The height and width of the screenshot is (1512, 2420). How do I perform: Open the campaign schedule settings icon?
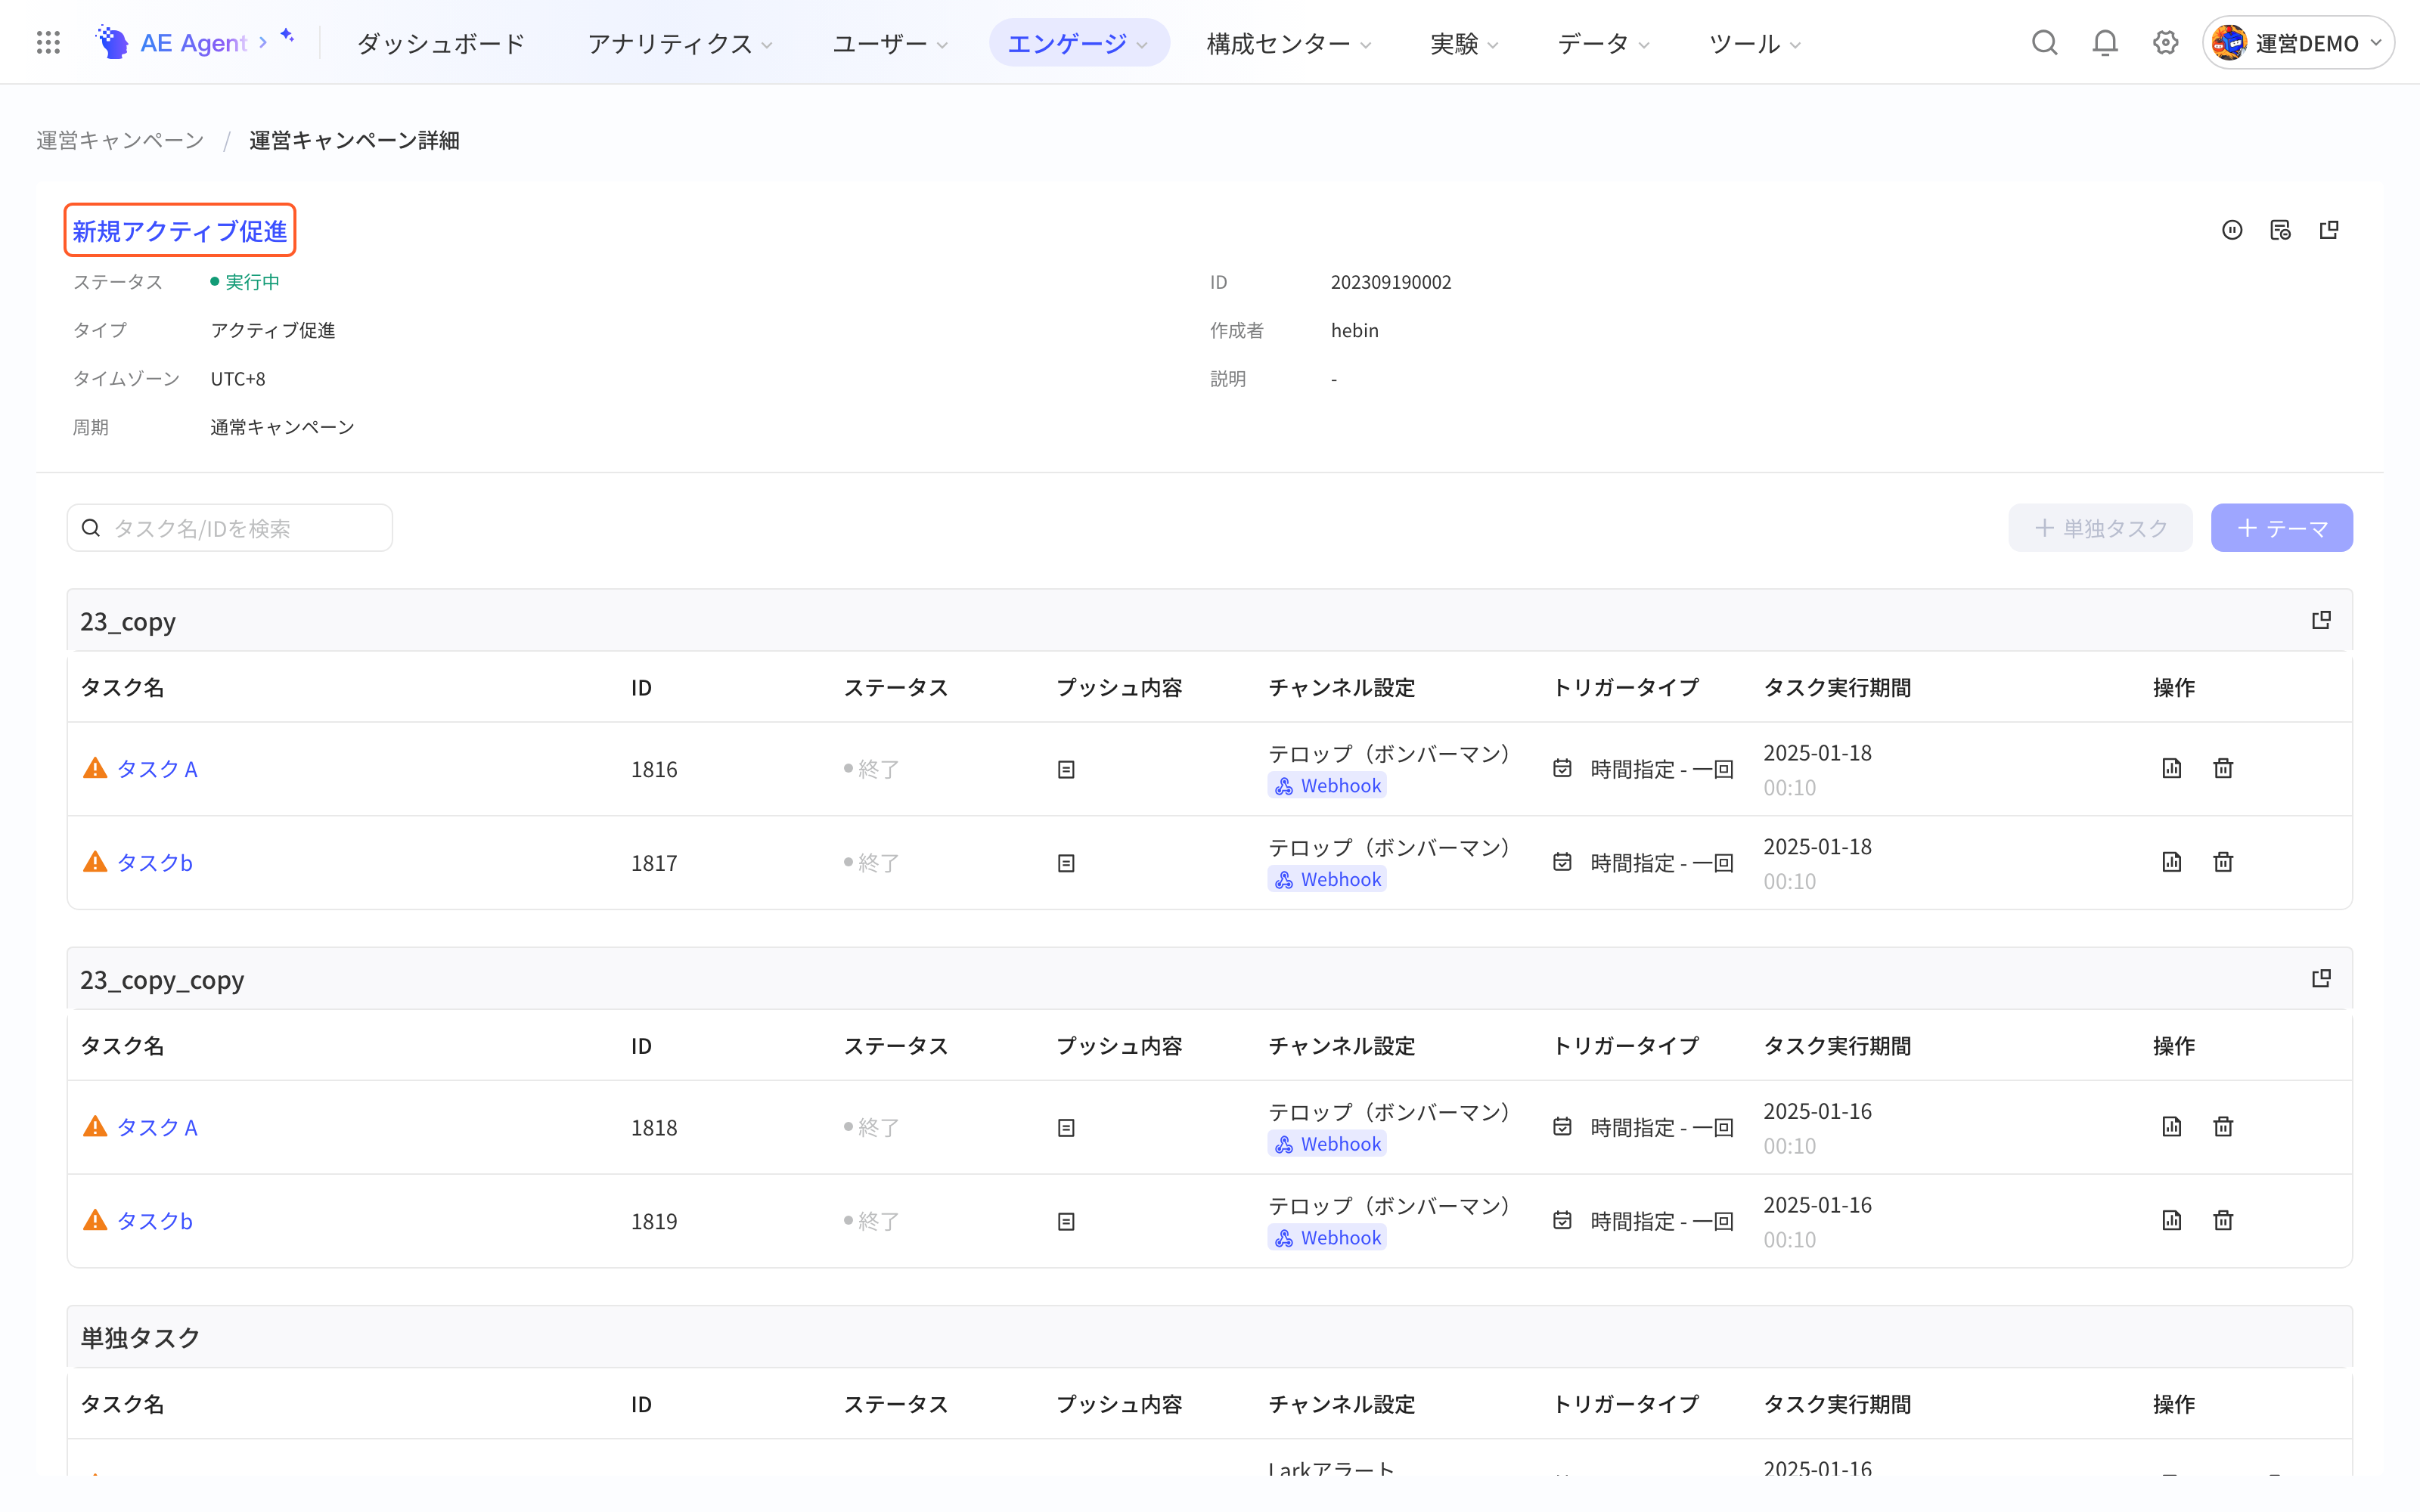click(2280, 230)
